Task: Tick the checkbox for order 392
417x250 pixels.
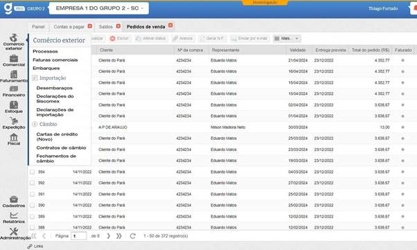Action: coord(32,183)
